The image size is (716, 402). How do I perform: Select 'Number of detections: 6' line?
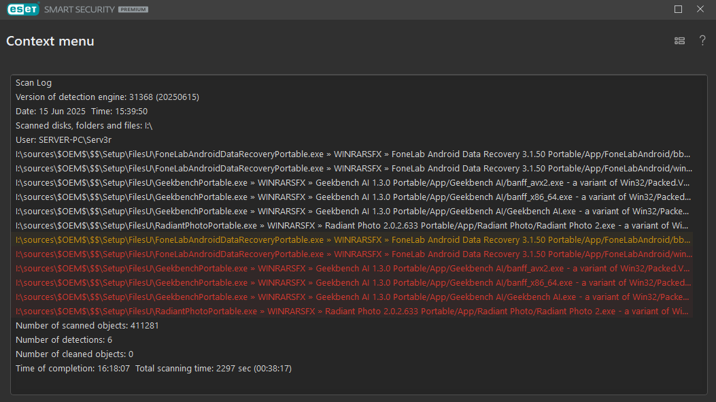pyautogui.click(x=64, y=340)
